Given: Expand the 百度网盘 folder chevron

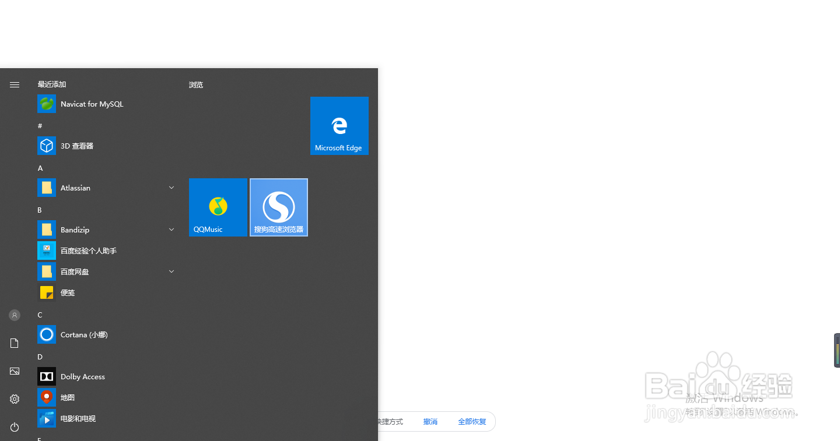Looking at the screenshot, I should [x=171, y=271].
